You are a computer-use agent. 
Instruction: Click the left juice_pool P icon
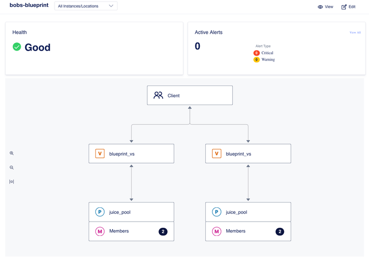(100, 212)
